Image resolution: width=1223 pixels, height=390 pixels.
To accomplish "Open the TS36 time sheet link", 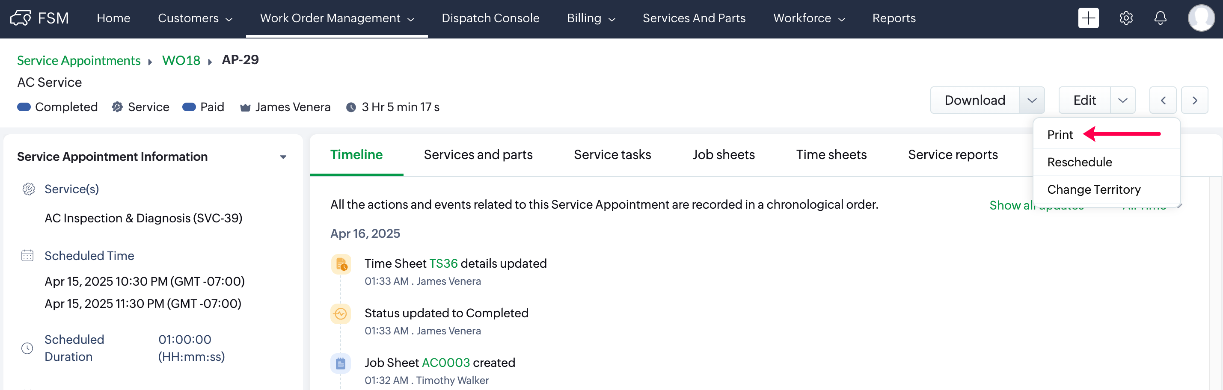I will tap(443, 263).
